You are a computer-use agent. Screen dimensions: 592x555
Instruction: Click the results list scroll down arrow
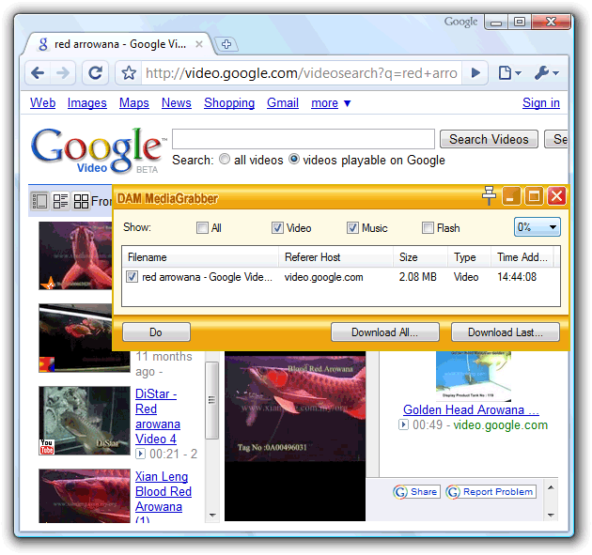click(x=212, y=515)
